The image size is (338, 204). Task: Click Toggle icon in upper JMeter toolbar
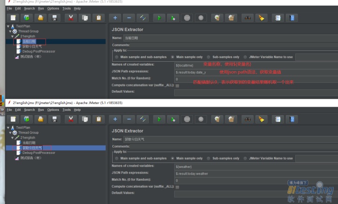point(143,18)
